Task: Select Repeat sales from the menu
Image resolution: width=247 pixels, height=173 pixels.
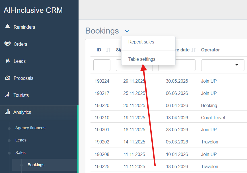Action: click(x=141, y=42)
